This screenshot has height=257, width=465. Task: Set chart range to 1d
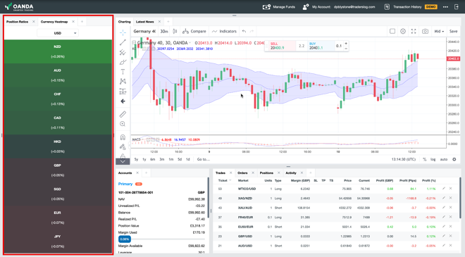(187, 159)
